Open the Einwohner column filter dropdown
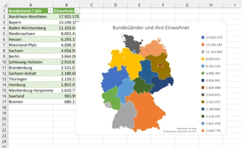Viewport: 242px width, 148px height. 77,11
